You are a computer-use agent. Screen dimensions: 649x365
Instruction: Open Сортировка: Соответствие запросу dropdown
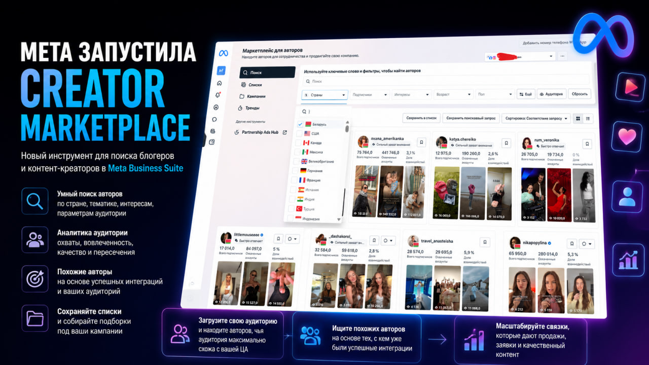pyautogui.click(x=536, y=118)
